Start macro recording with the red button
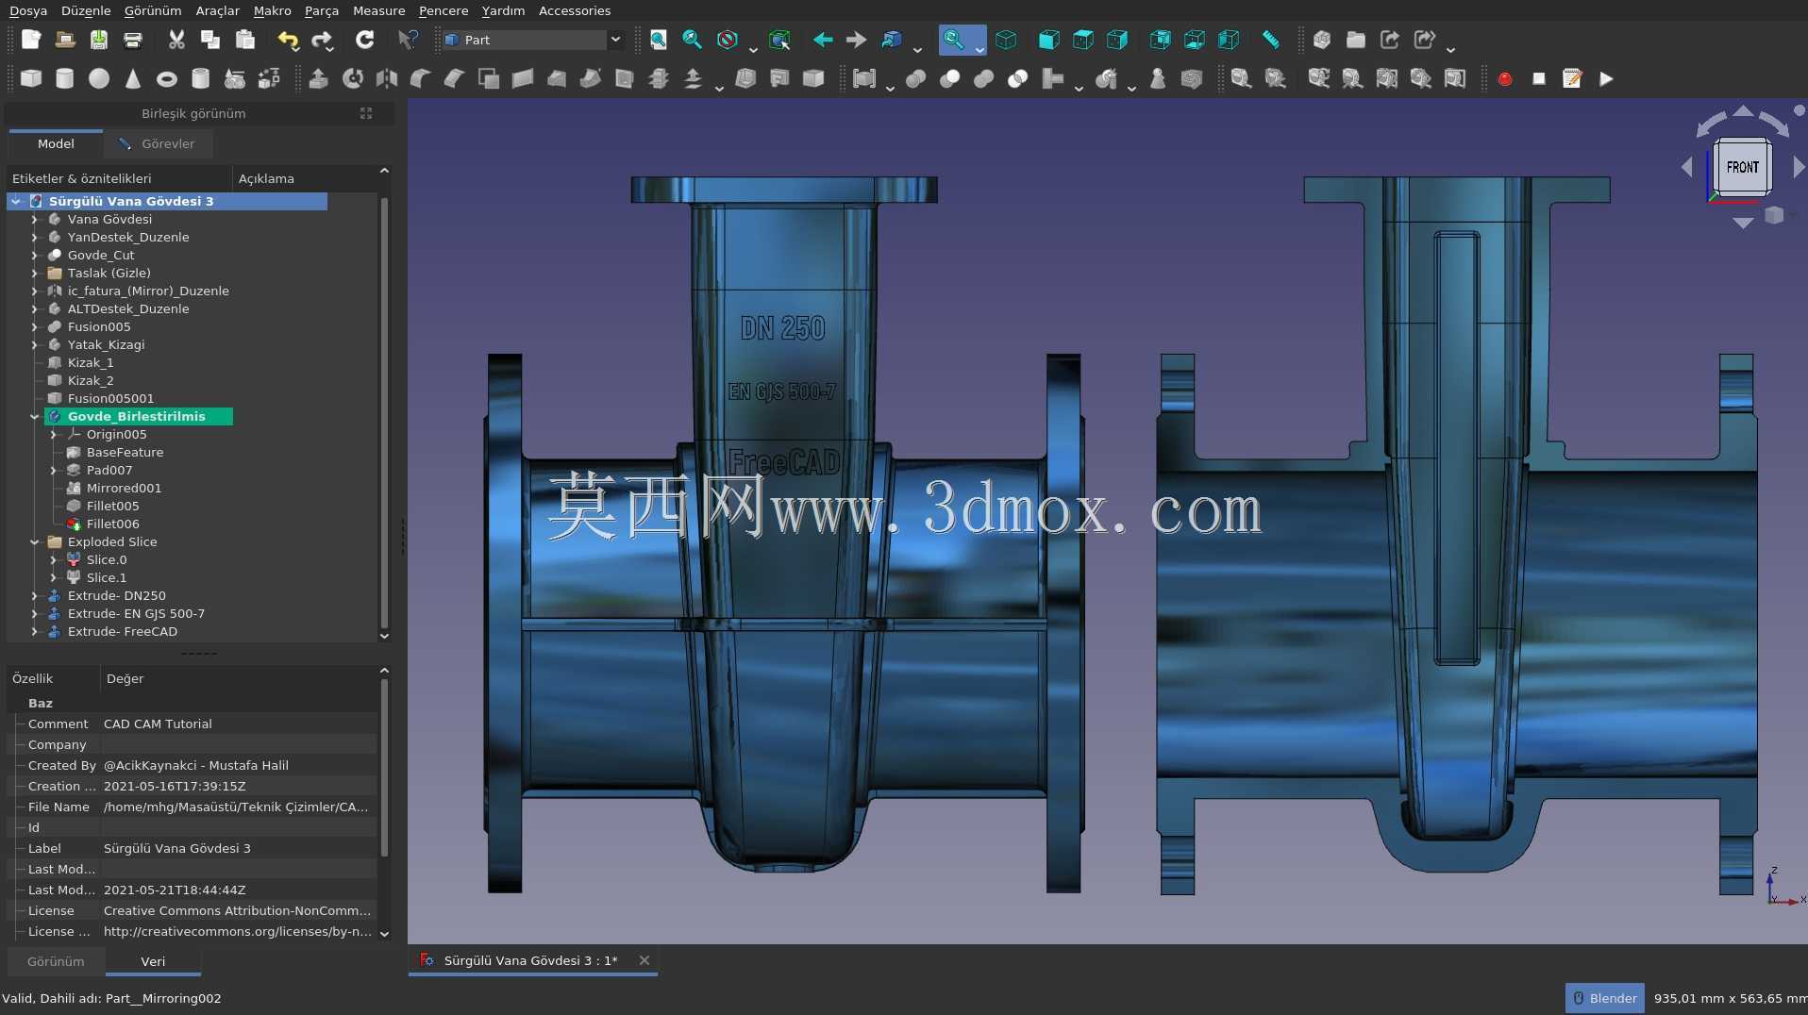Image resolution: width=1808 pixels, height=1015 pixels. (1505, 78)
